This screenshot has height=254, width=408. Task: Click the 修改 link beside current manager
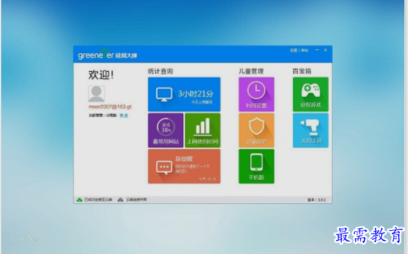point(124,115)
